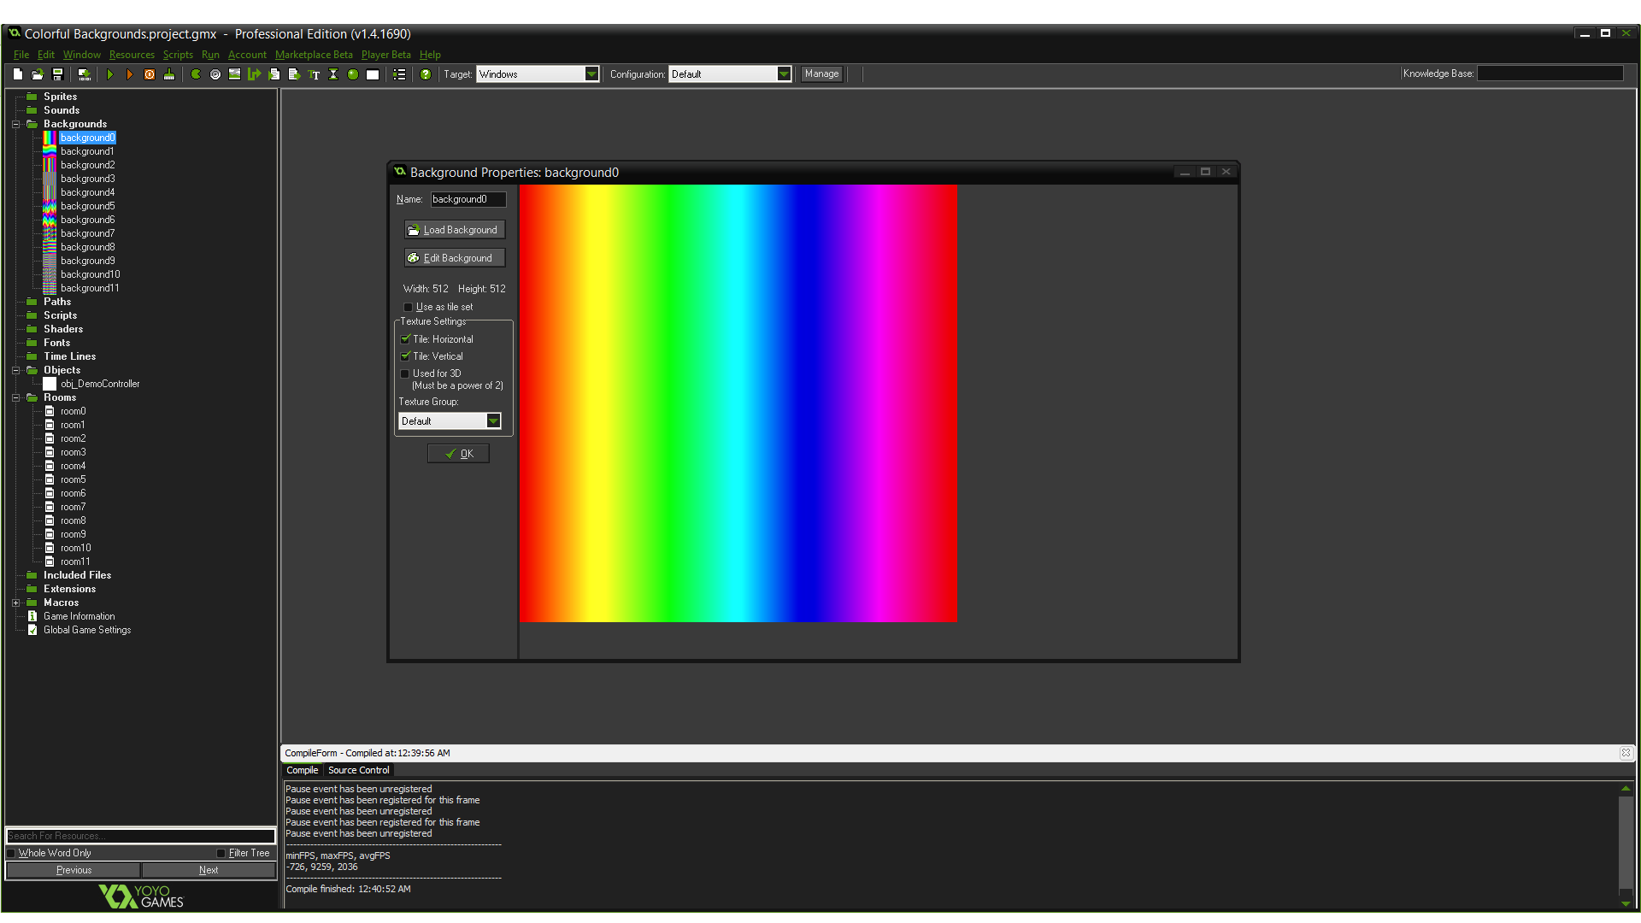
Task: Create a new background resource
Action: (x=234, y=74)
